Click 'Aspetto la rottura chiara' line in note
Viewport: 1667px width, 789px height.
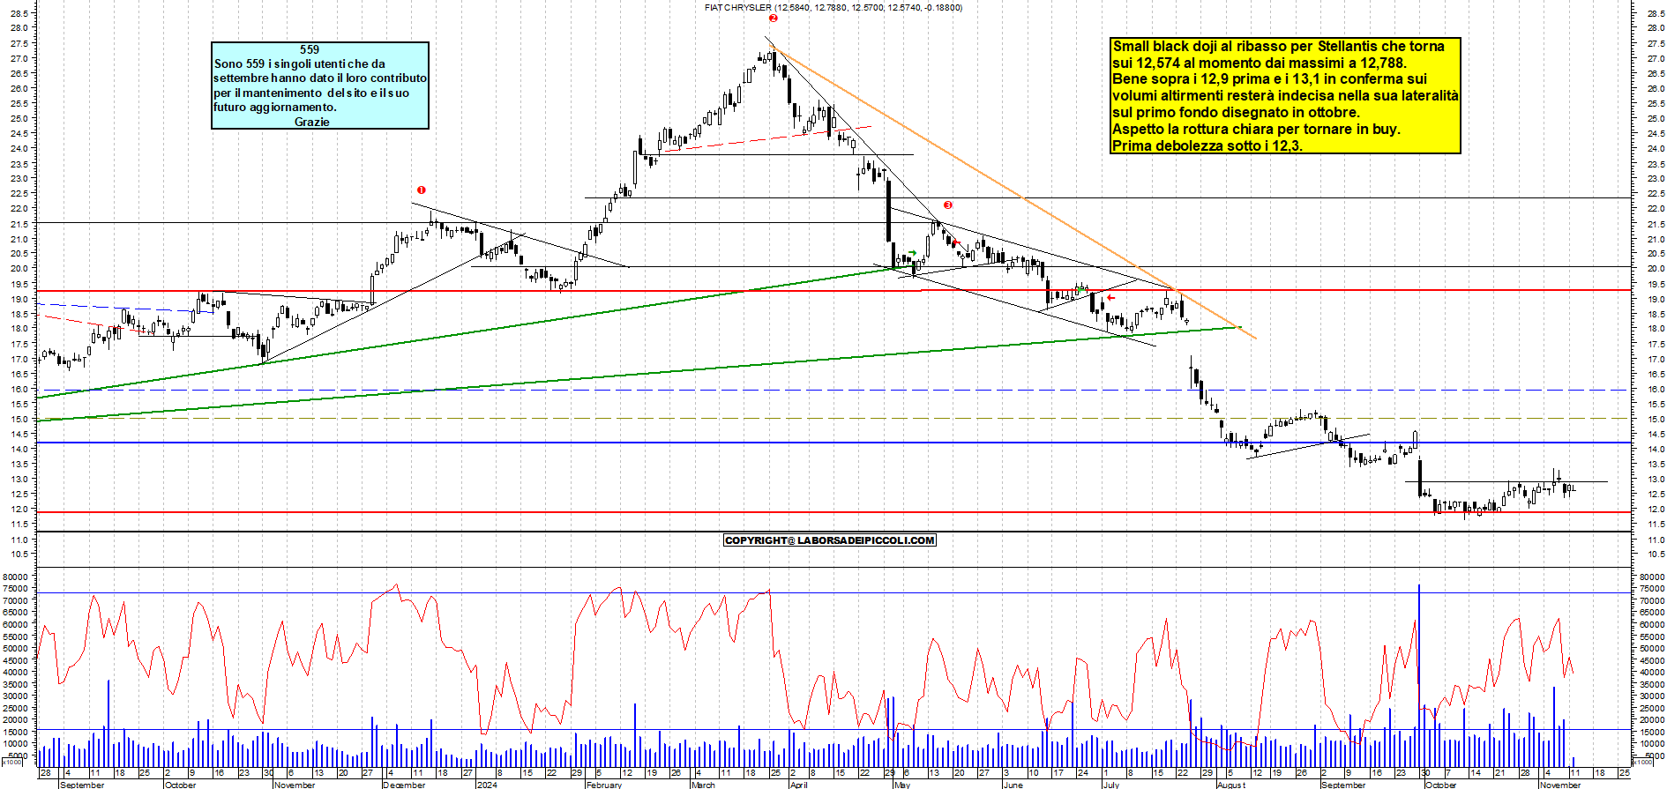tap(1256, 129)
